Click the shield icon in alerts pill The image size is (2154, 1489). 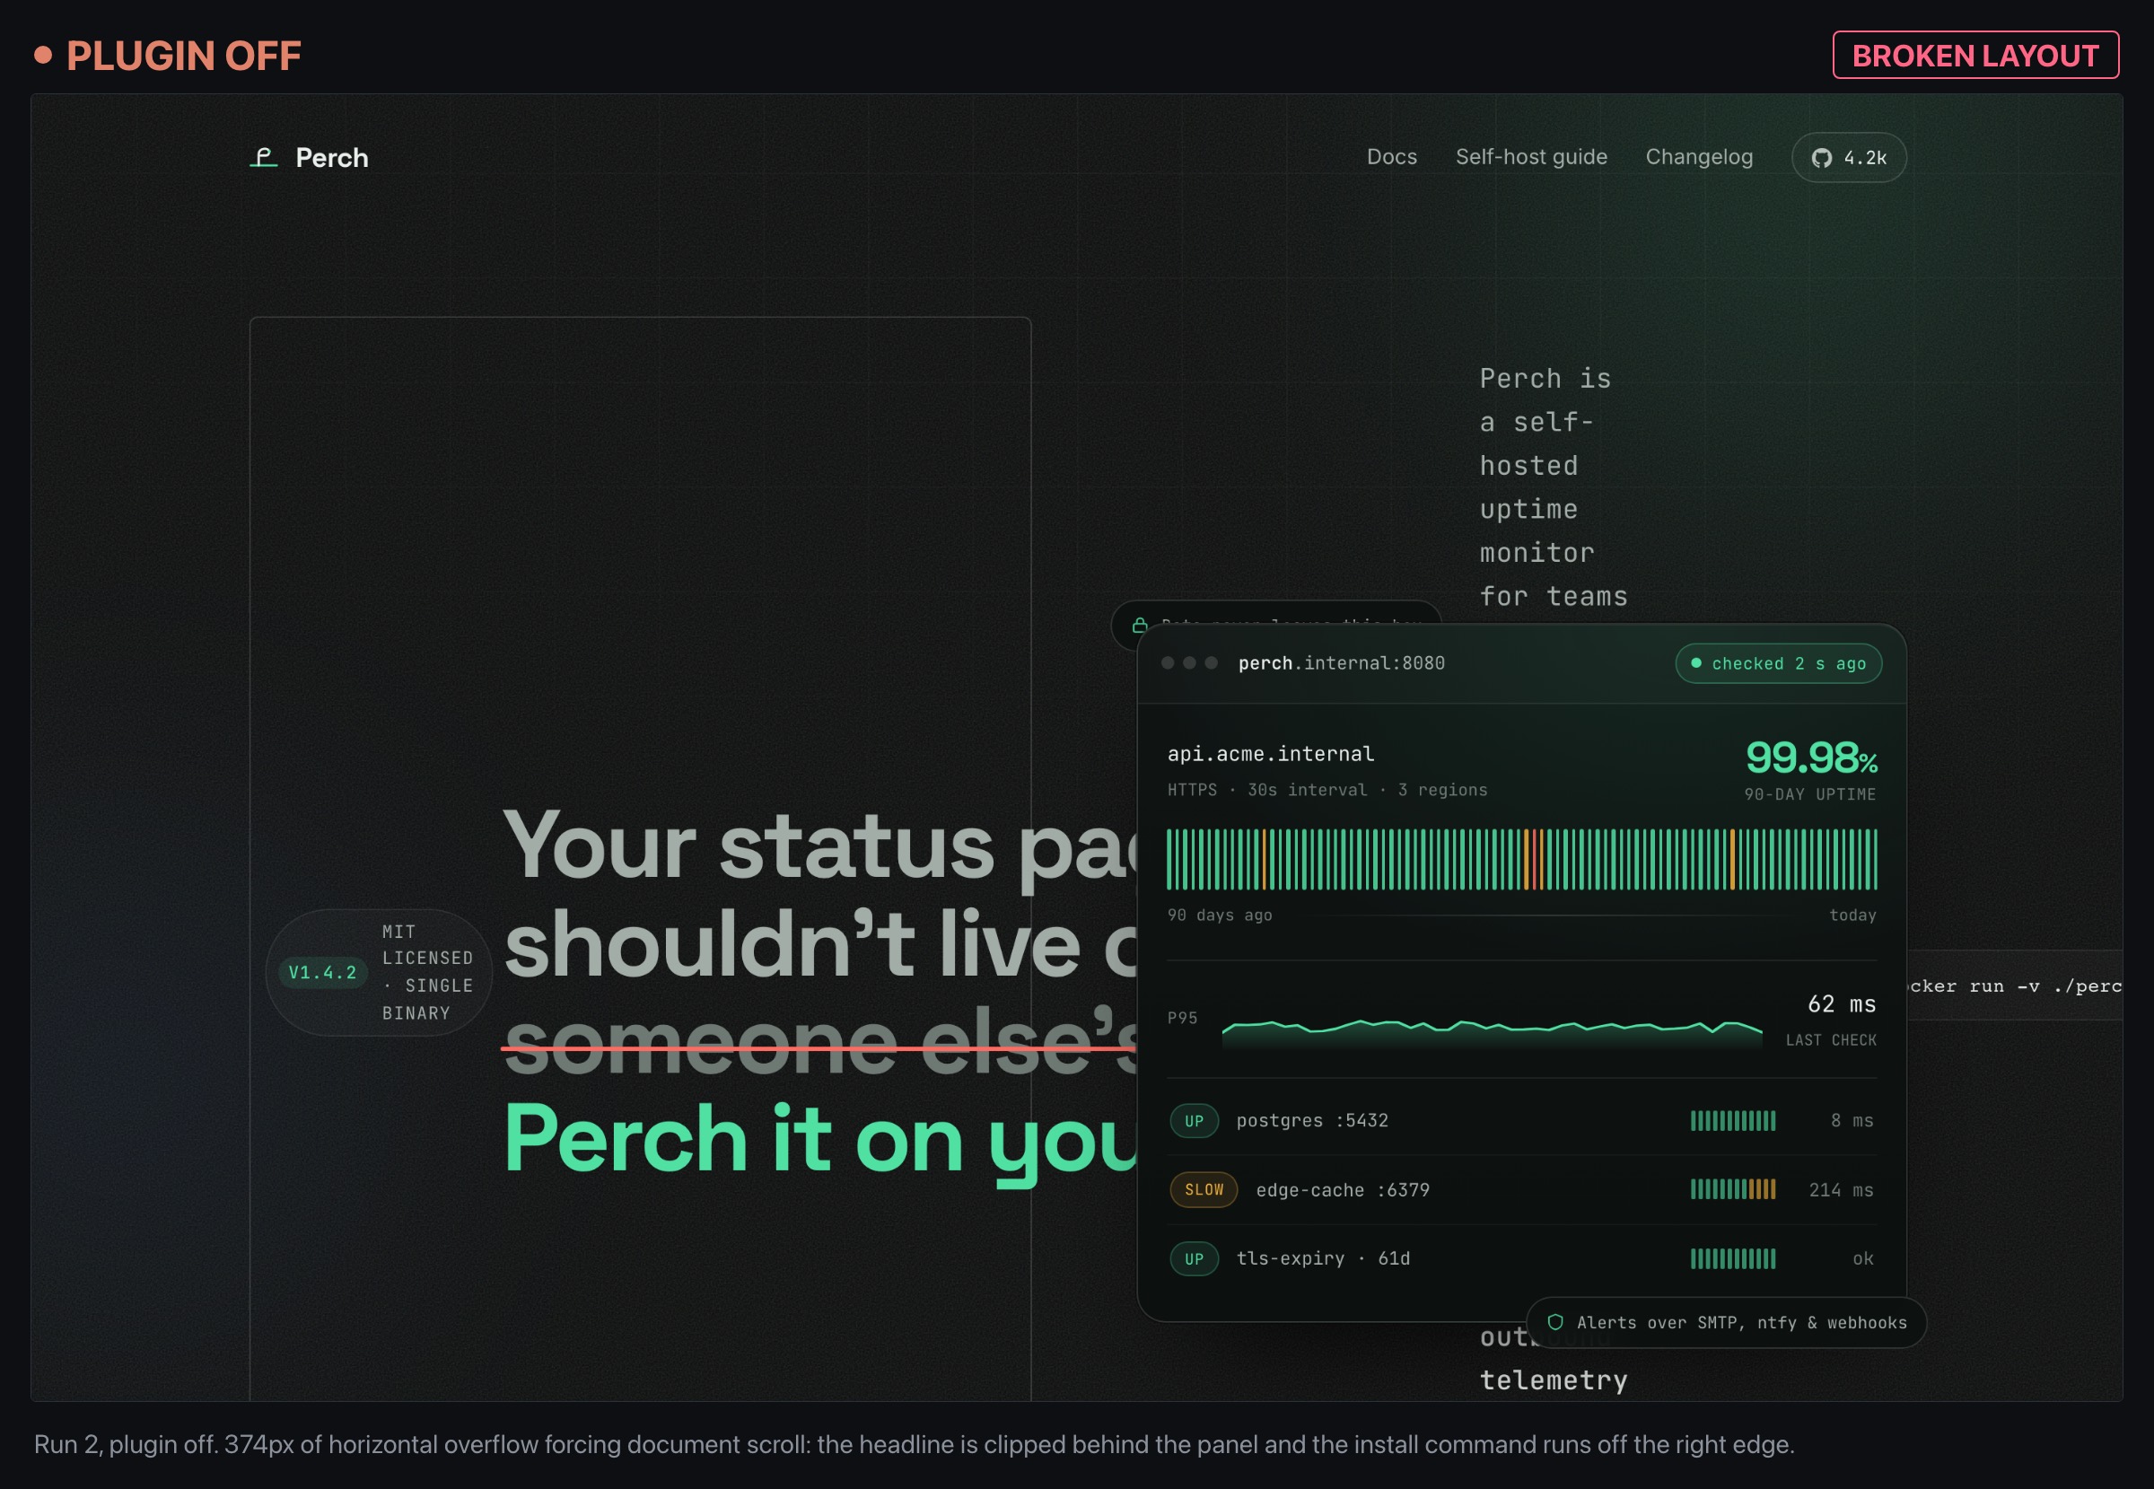(1555, 1322)
